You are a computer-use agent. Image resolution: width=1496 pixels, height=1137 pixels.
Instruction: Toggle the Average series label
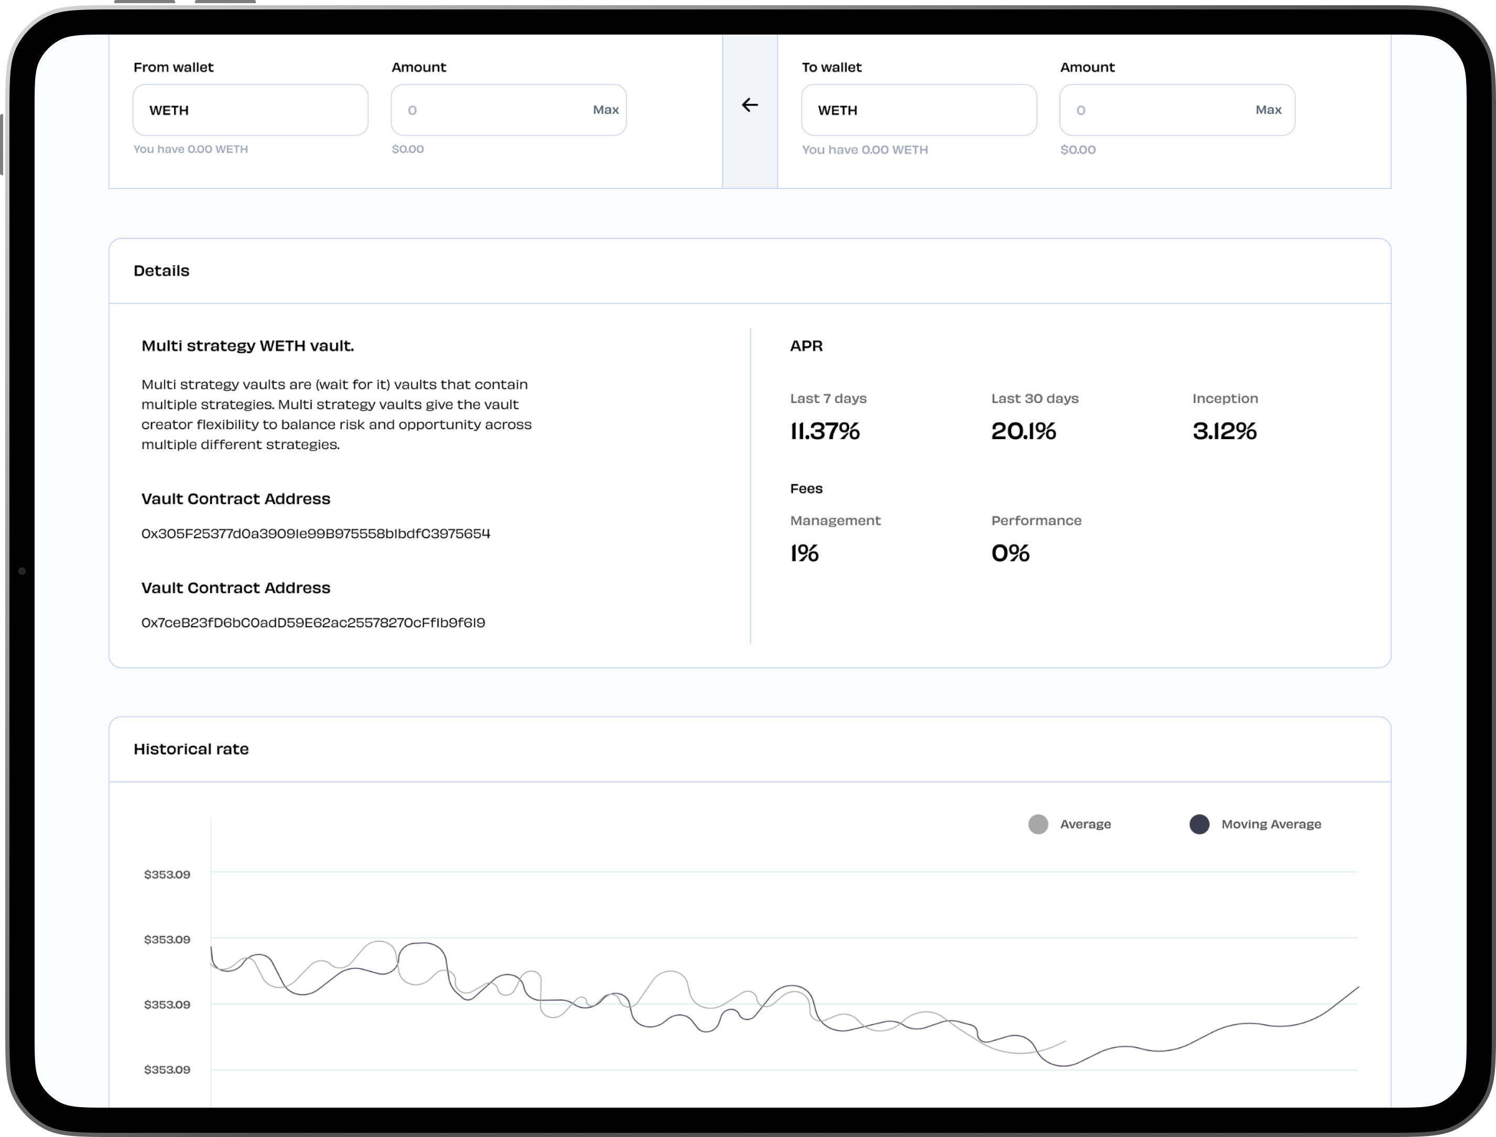[1085, 824]
